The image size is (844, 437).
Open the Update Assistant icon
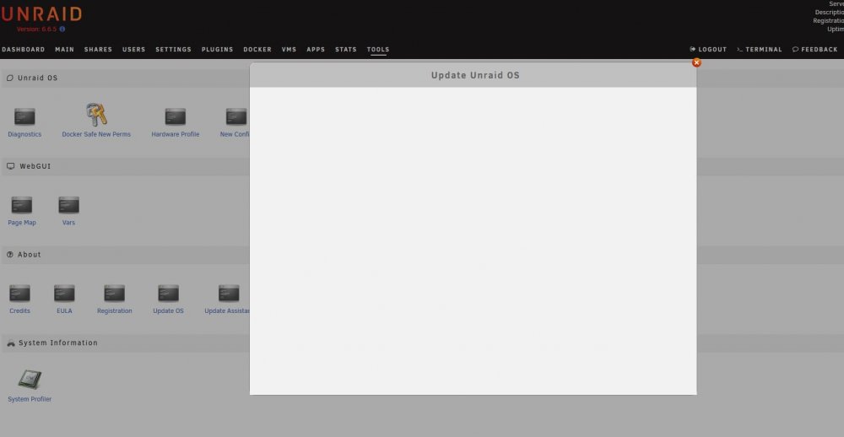click(229, 294)
